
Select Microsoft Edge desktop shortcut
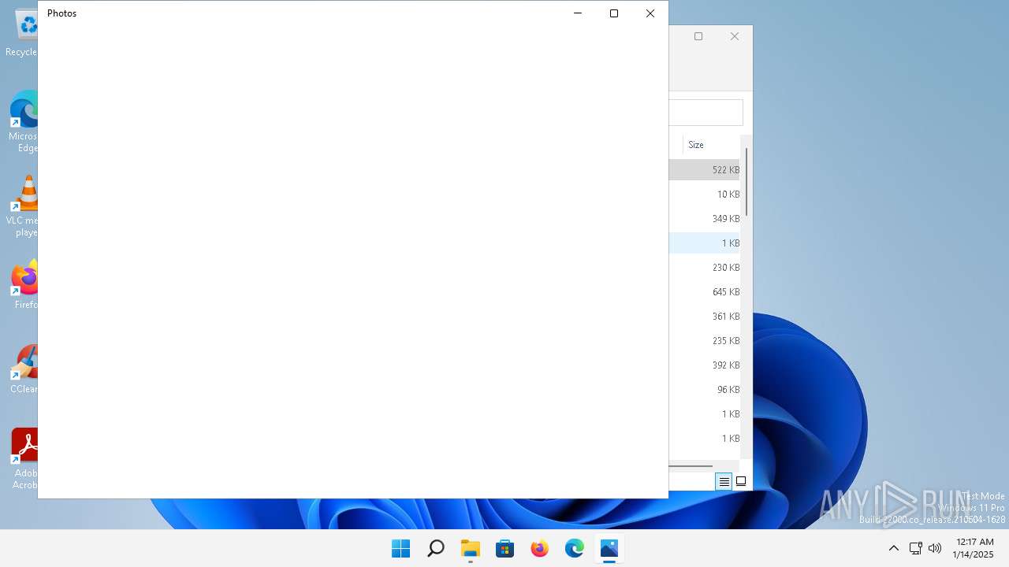tap(24, 122)
